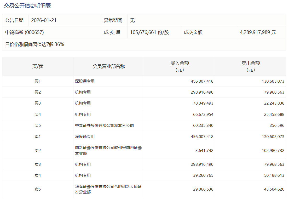The width and height of the screenshot is (289, 200).
Task: Click the buy amount 39,260,765 in row 卖4
Action: pos(202,175)
